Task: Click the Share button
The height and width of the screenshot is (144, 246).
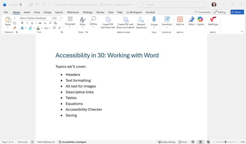Action: click(x=237, y=12)
